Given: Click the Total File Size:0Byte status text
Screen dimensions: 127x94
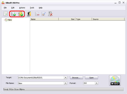Looking at the screenshot, I should (14, 89).
